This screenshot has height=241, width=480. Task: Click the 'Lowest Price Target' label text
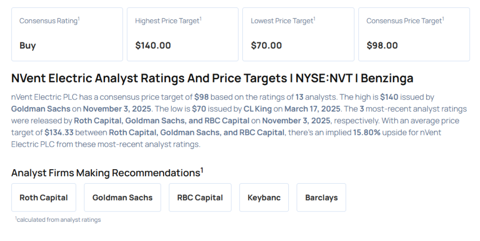(282, 21)
